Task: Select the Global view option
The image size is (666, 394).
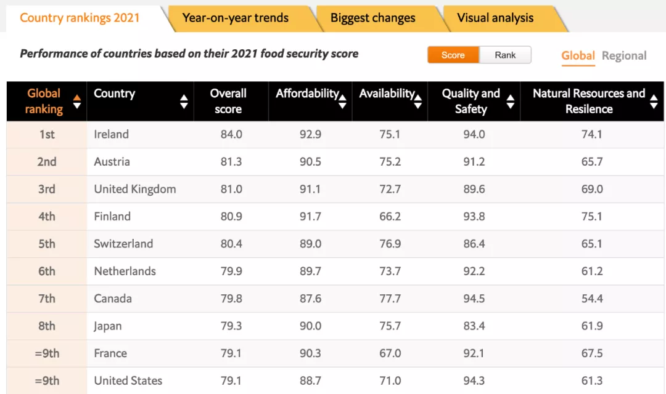Action: pos(578,56)
